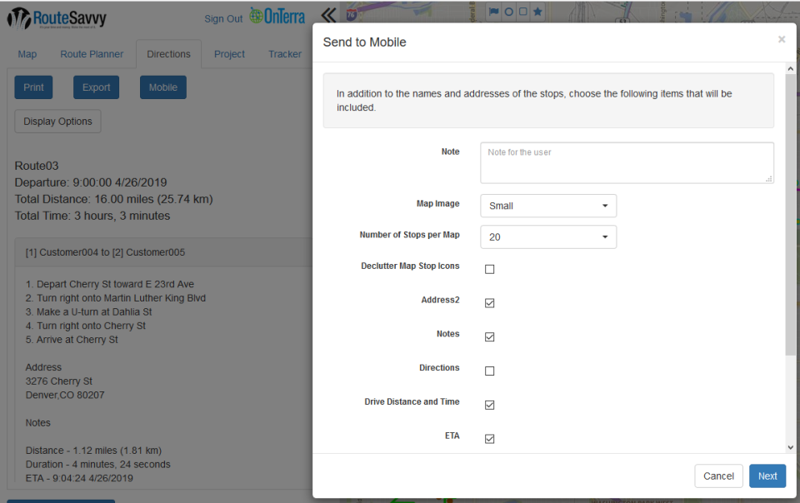This screenshot has width=800, height=503.
Task: Open Display Options
Action: tap(57, 121)
